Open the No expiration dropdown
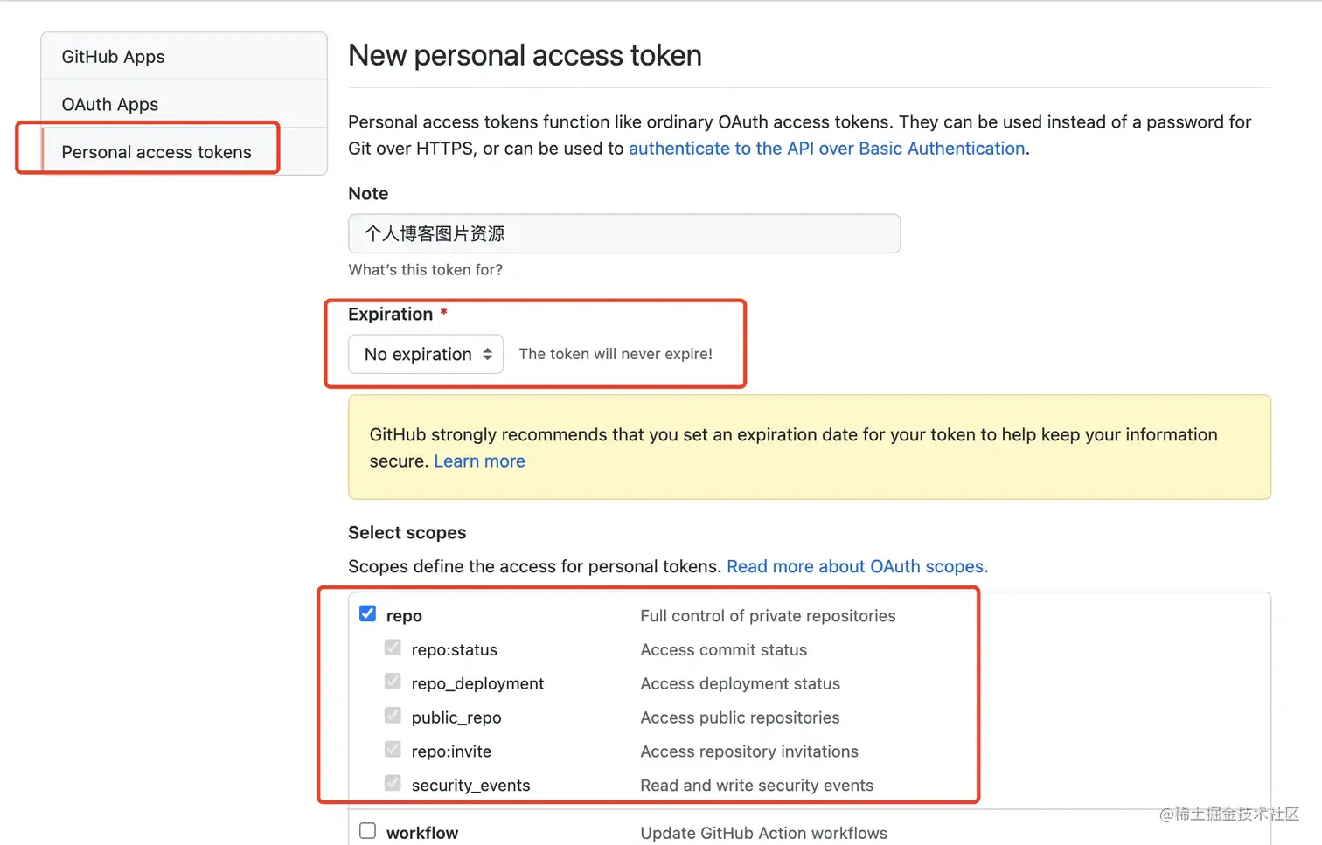The image size is (1322, 845). (x=425, y=354)
